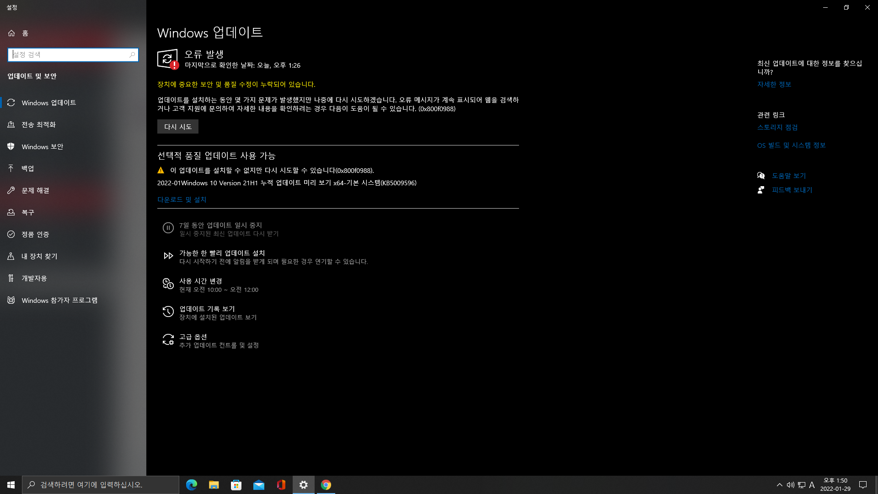Open the Mail app from the taskbar
This screenshot has width=878, height=494.
pyautogui.click(x=259, y=485)
